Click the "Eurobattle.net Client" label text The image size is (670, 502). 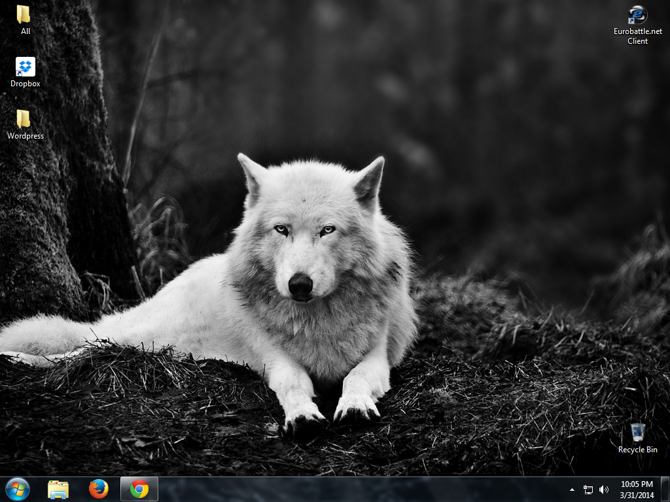(637, 36)
